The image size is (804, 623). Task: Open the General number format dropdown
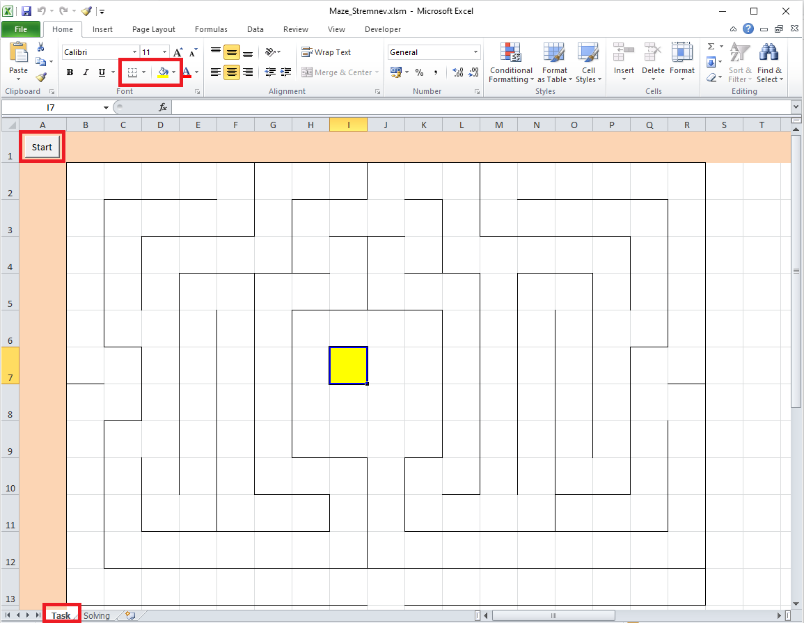coord(476,52)
